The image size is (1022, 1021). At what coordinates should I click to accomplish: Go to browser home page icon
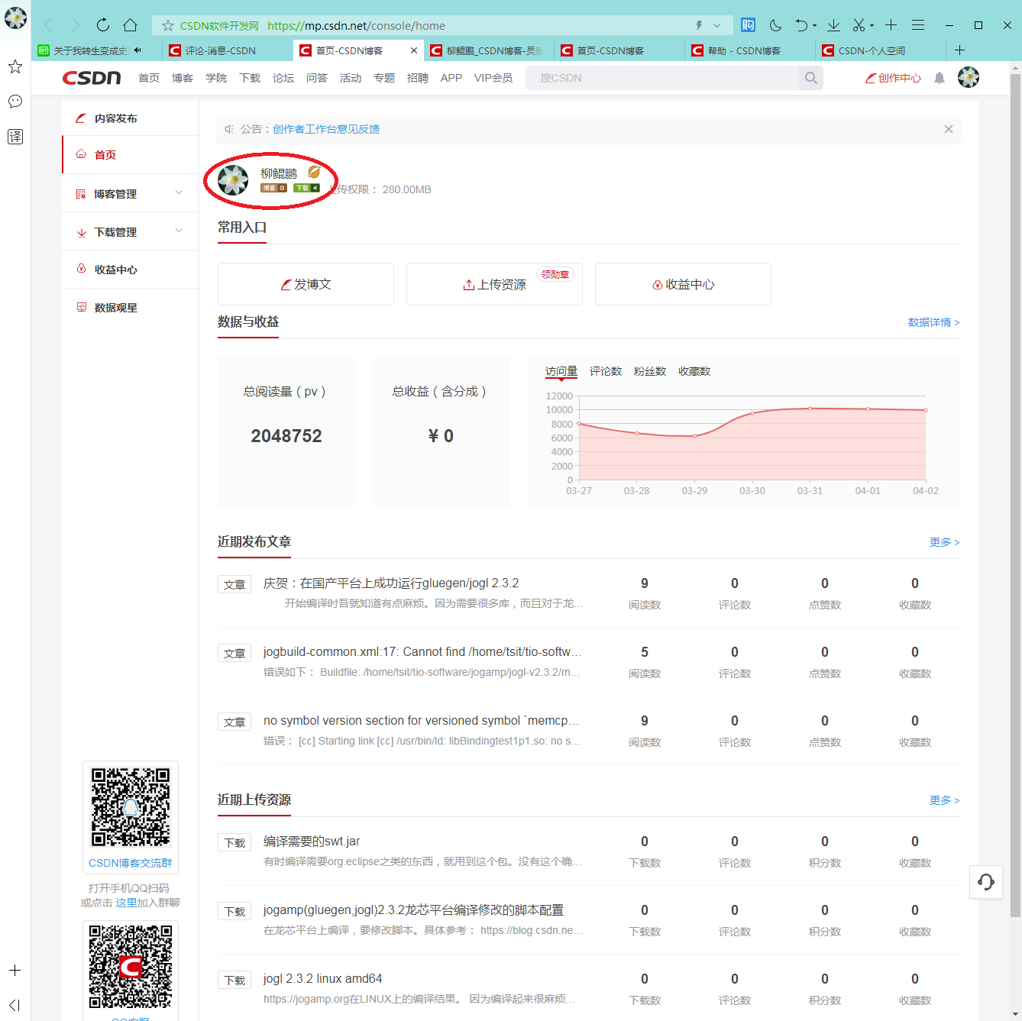pyautogui.click(x=131, y=25)
